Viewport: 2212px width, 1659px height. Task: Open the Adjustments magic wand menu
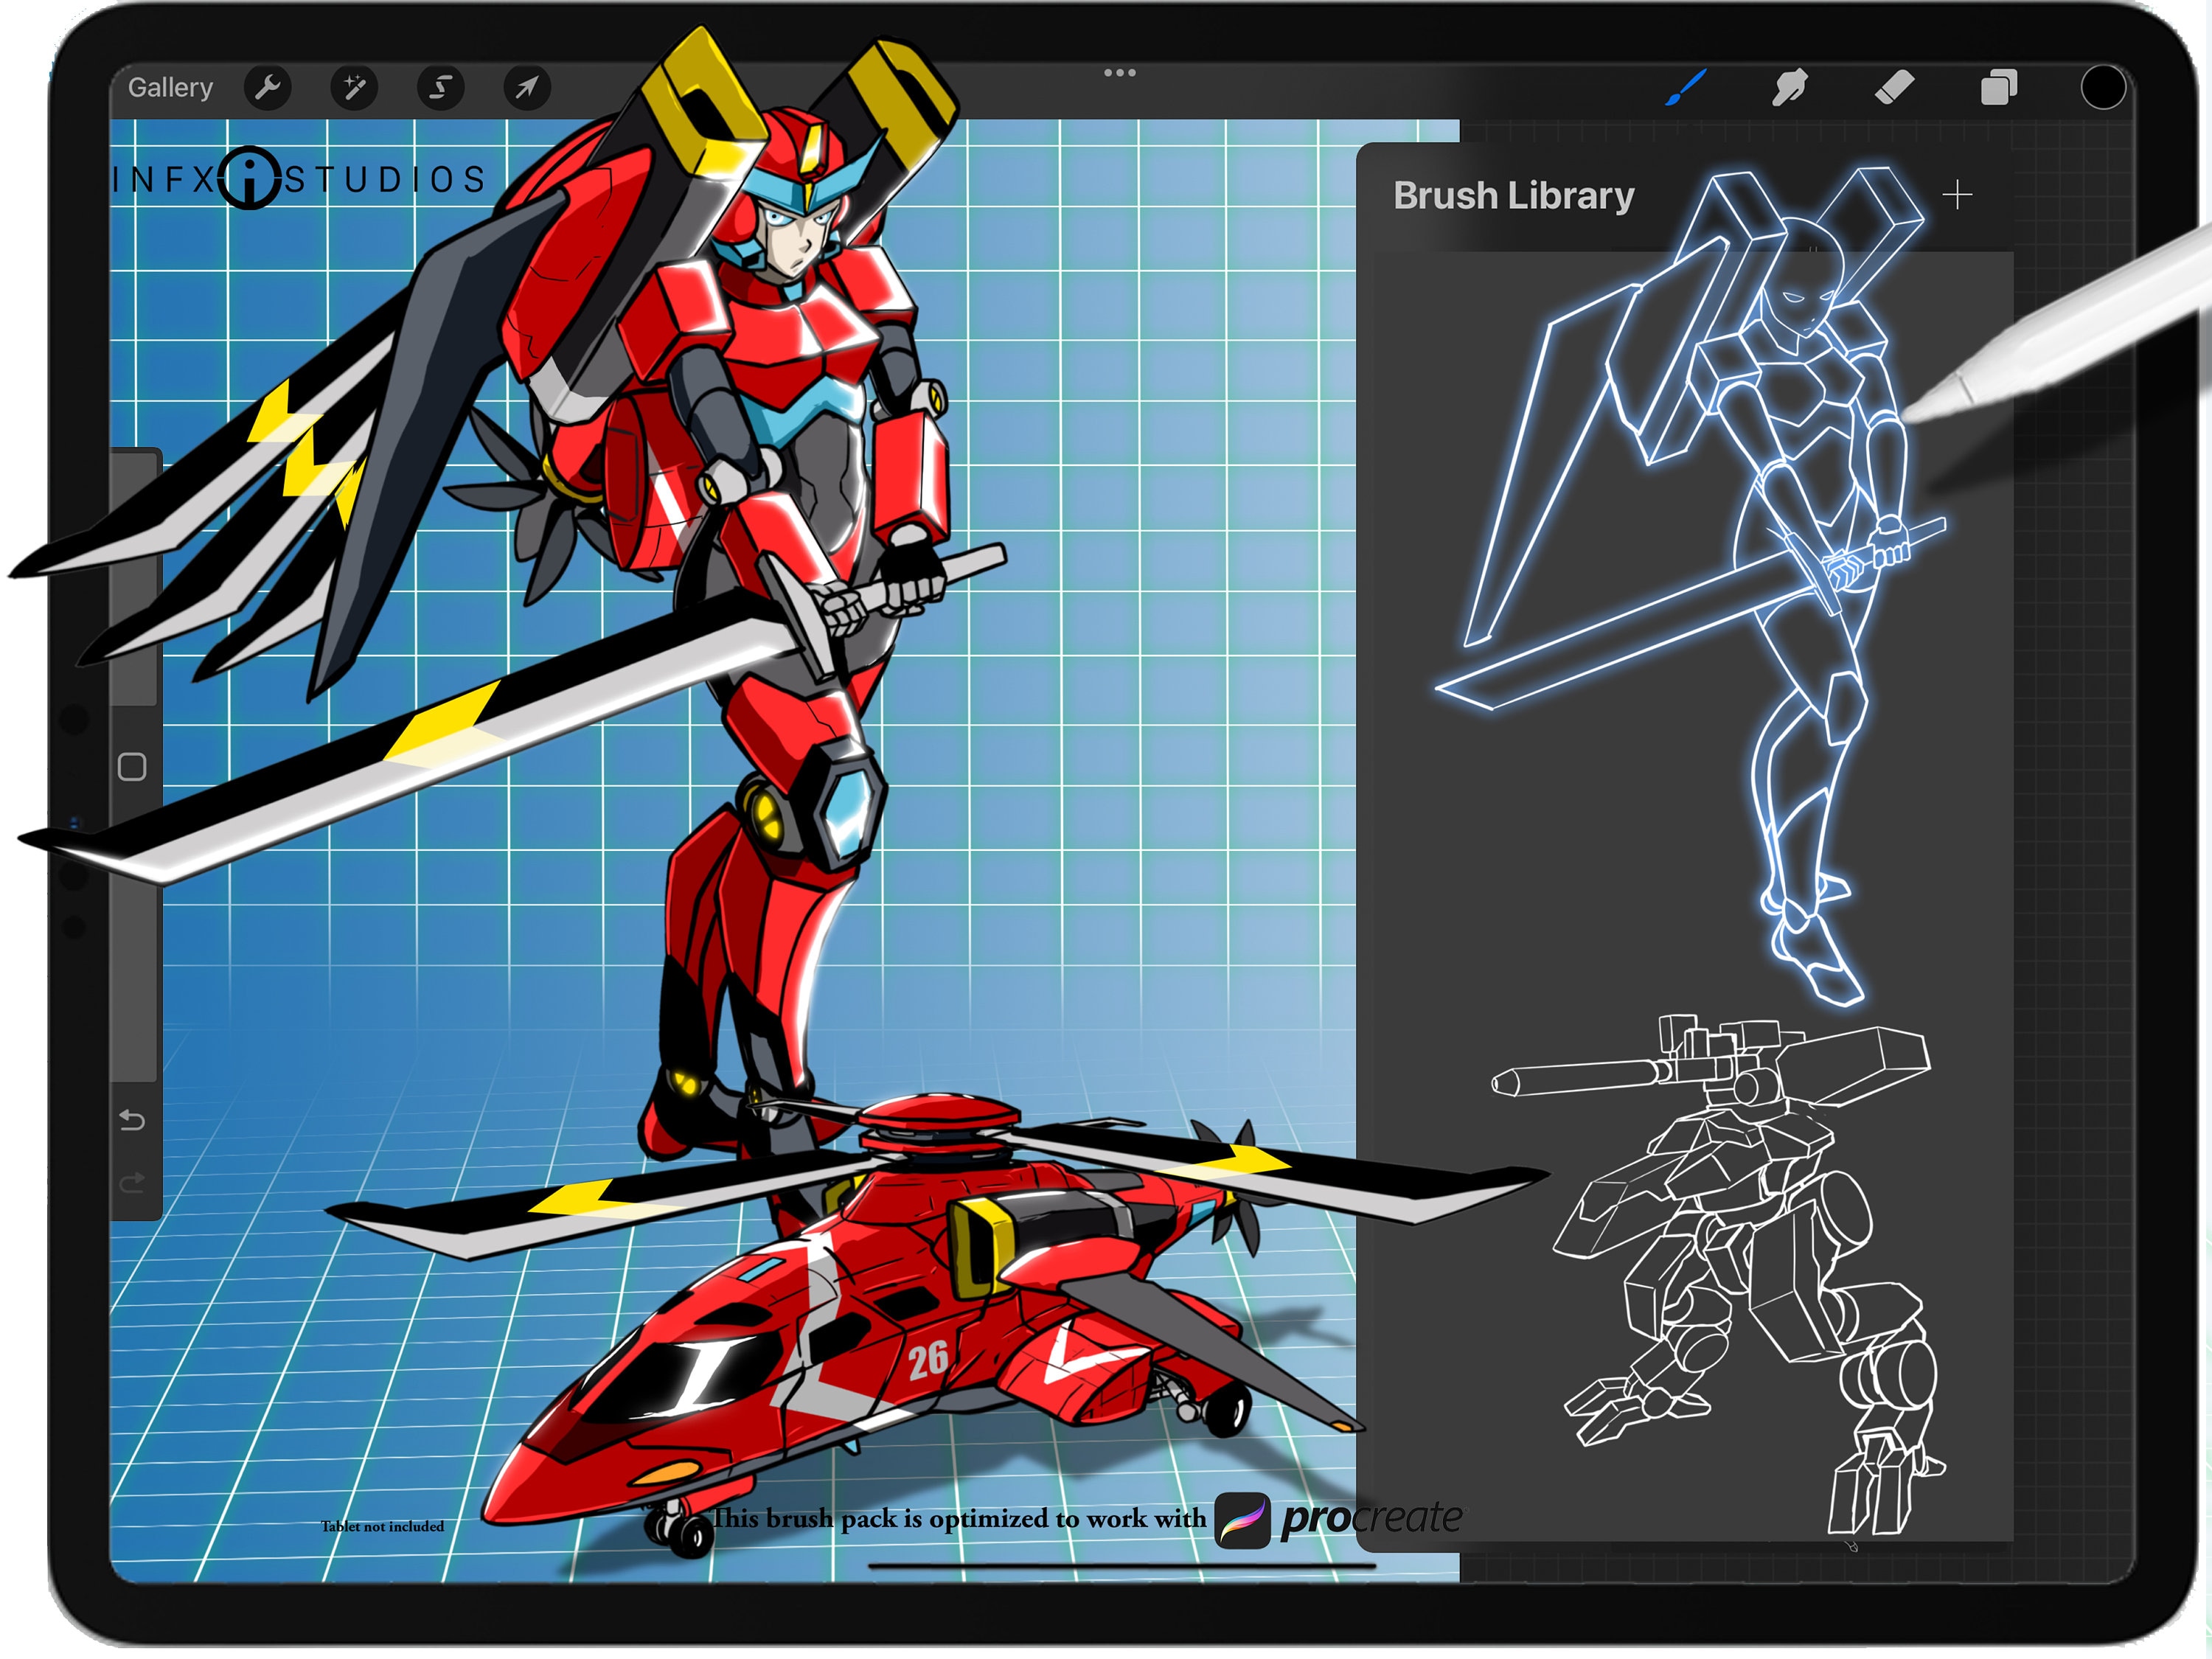353,87
